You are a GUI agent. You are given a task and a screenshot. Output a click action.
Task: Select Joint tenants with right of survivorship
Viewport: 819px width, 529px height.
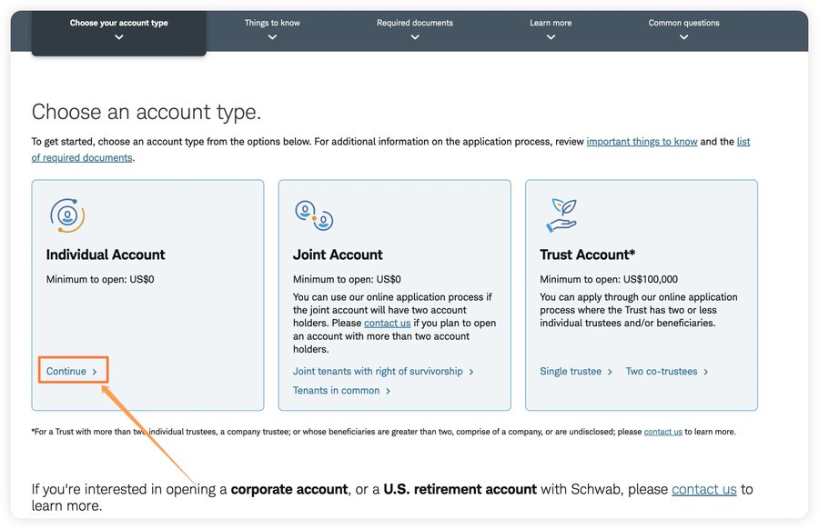[x=378, y=372]
